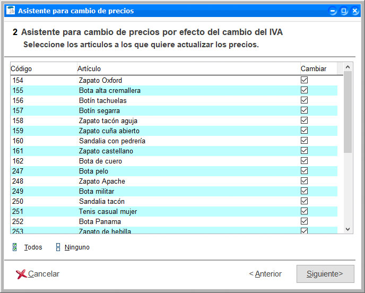Click the Artículo column header
The height and width of the screenshot is (293, 365).
click(x=188, y=68)
